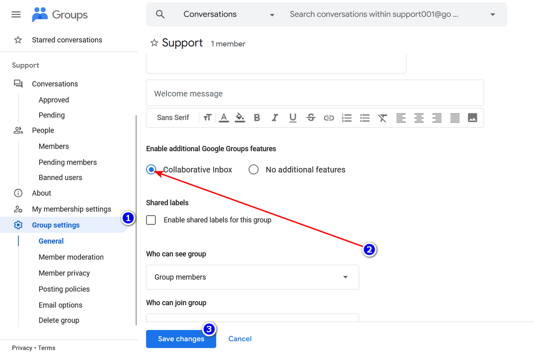534x354 pixels.
Task: Open the Privacy link
Action: (22, 348)
